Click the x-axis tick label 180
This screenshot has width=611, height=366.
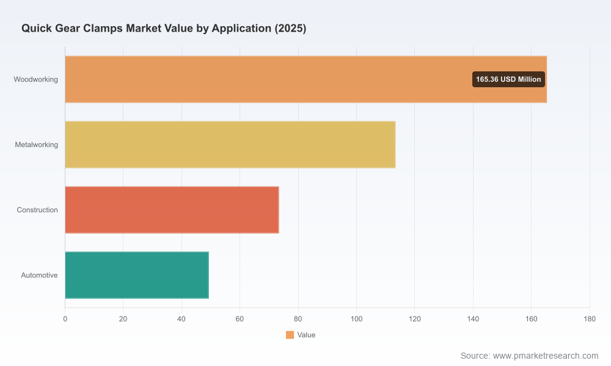tap(590, 319)
